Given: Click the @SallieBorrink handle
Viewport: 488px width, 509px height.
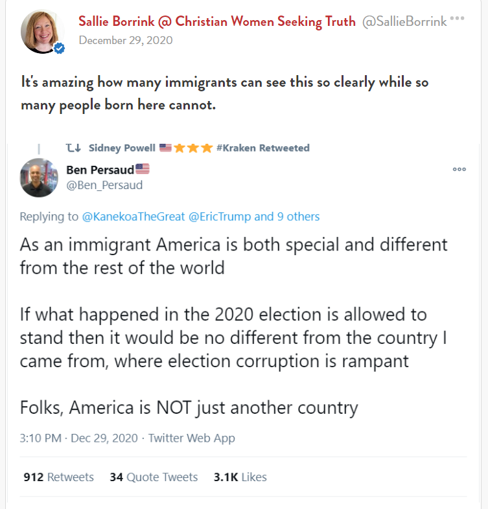Looking at the screenshot, I should 404,21.
